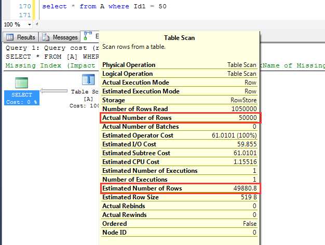The image size is (325, 245).
Task: Open the Results tab
Action: pos(20,37)
